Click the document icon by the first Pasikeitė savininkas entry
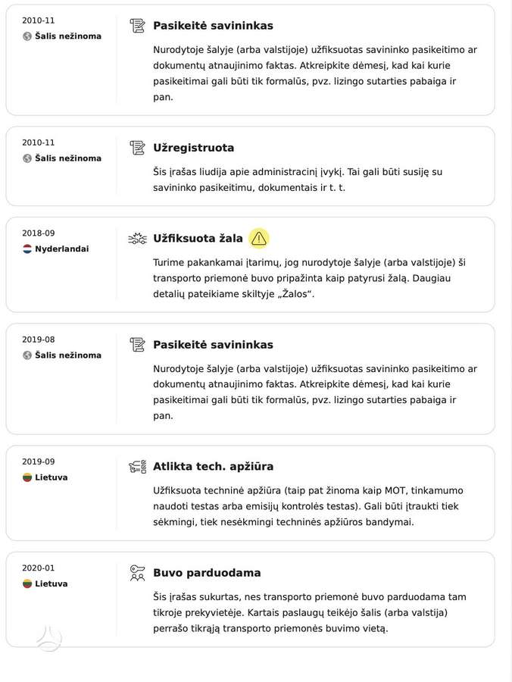 click(137, 26)
